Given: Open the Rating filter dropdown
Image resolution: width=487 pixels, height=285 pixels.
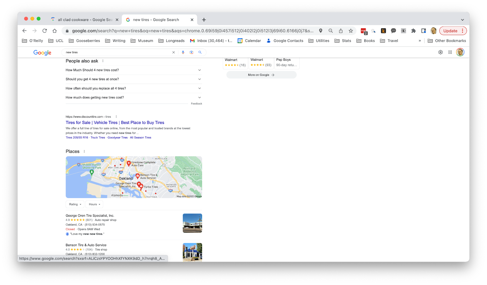Looking at the screenshot, I should point(75,204).
